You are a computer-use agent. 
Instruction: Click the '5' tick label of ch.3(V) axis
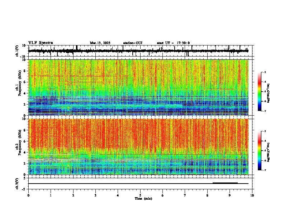[25, 178]
